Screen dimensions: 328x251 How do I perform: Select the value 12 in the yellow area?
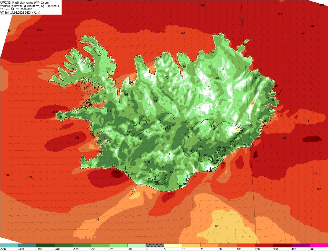coord(216,226)
